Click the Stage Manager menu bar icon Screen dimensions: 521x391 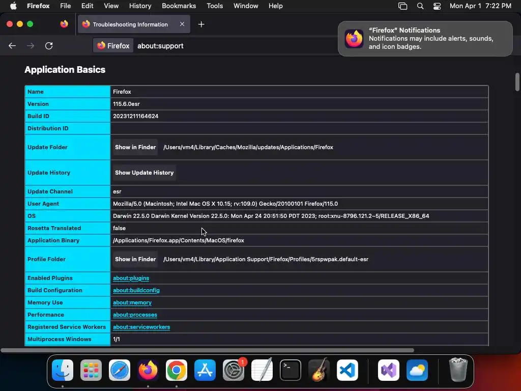click(403, 6)
